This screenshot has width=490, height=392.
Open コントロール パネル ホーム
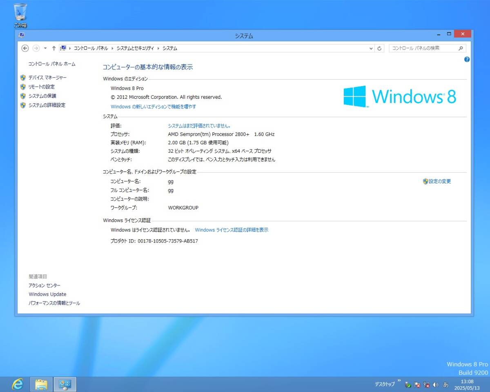pyautogui.click(x=52, y=64)
